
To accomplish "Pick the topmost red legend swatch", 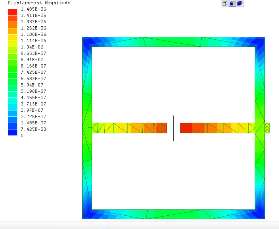I will 13,12.
